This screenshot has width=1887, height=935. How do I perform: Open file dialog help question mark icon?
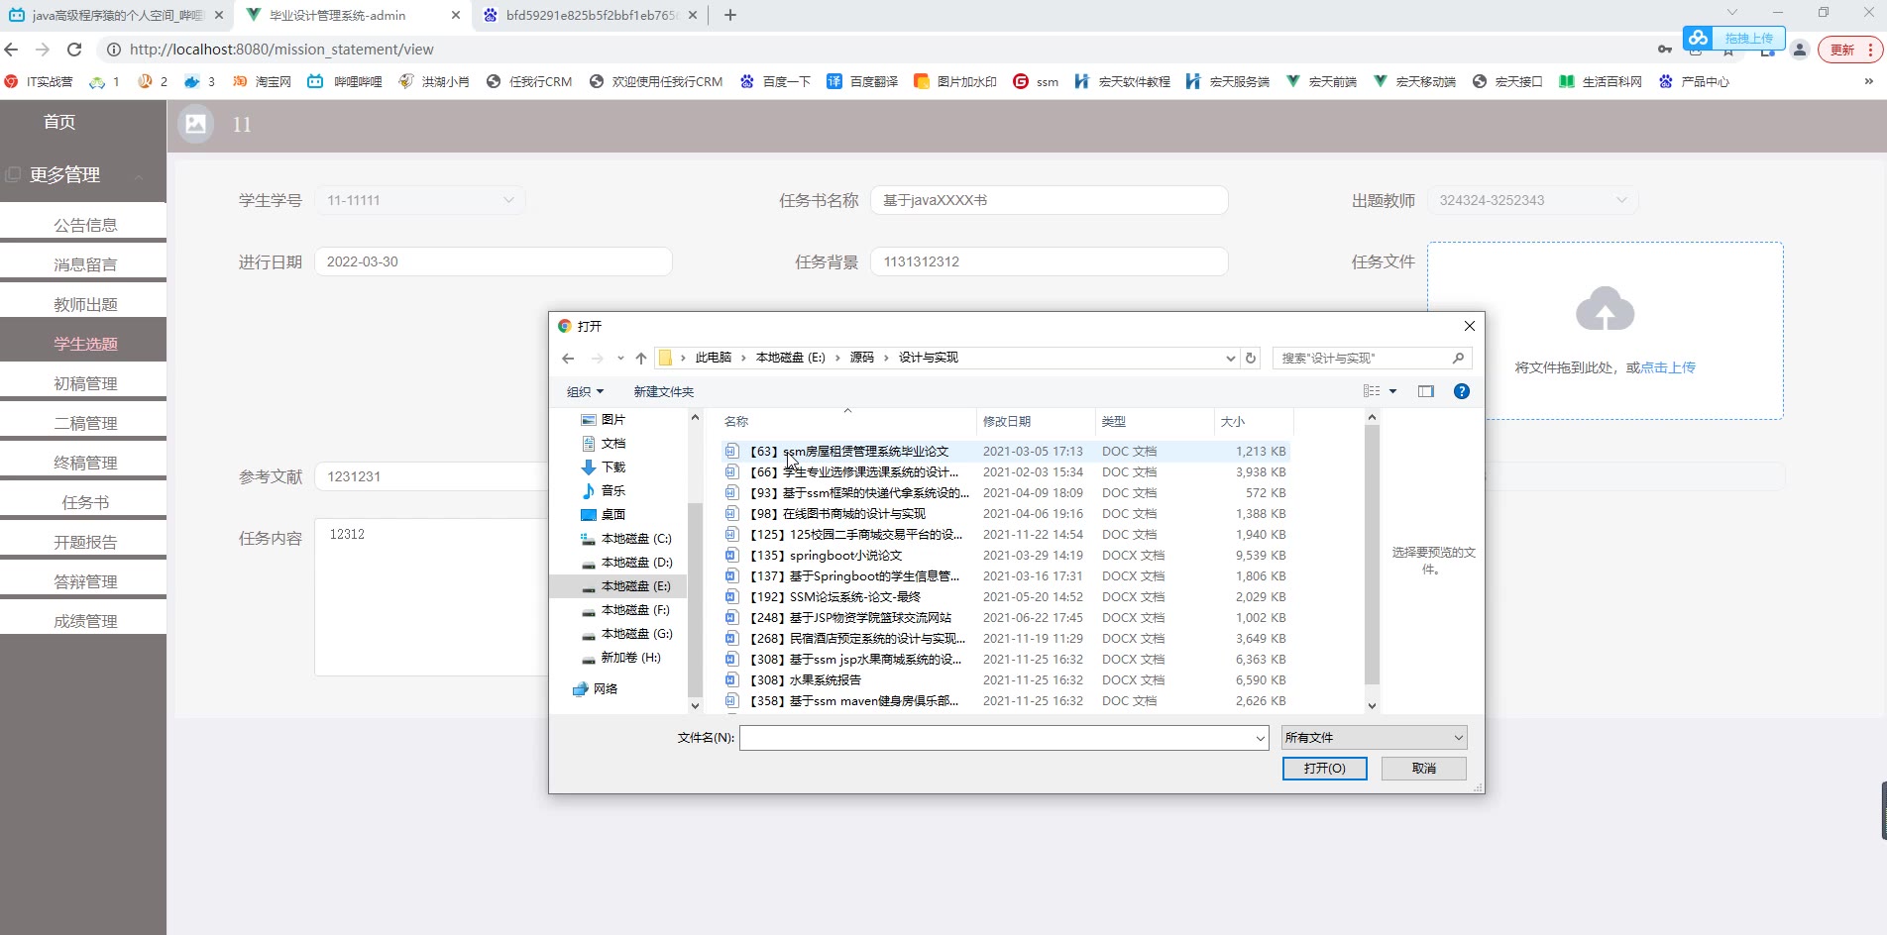point(1461,391)
